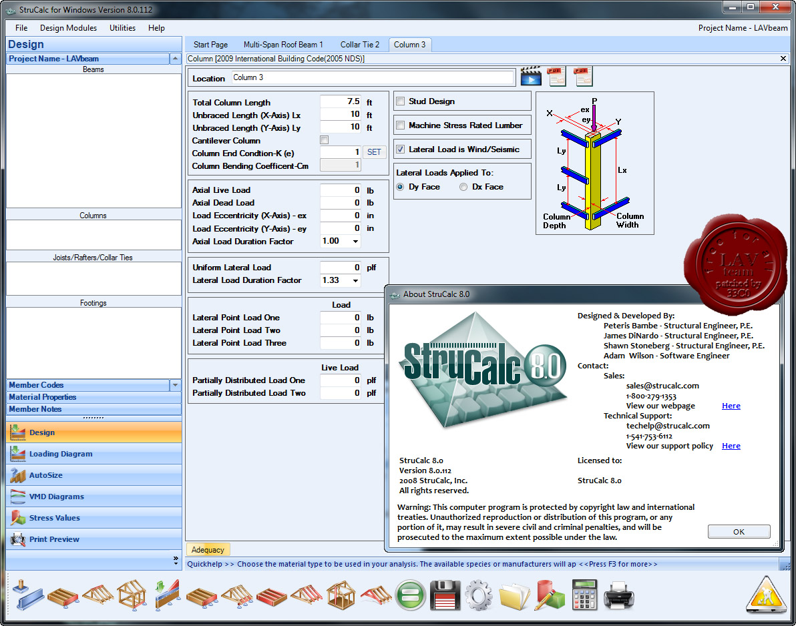796x626 pixels.
Task: Click the SET button for K(e)
Action: pos(374,152)
